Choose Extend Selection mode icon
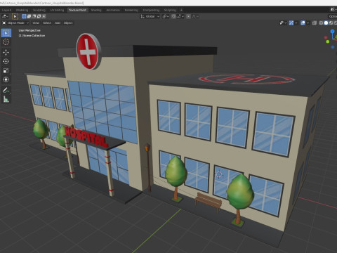 coord(29,16)
